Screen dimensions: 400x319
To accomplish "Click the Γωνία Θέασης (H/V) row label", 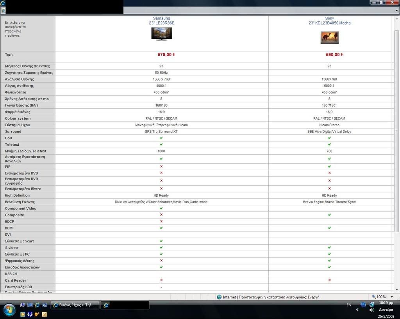I will [21, 105].
